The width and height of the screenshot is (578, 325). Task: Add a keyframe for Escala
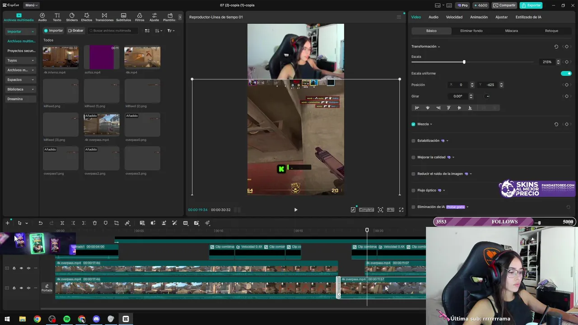[567, 62]
